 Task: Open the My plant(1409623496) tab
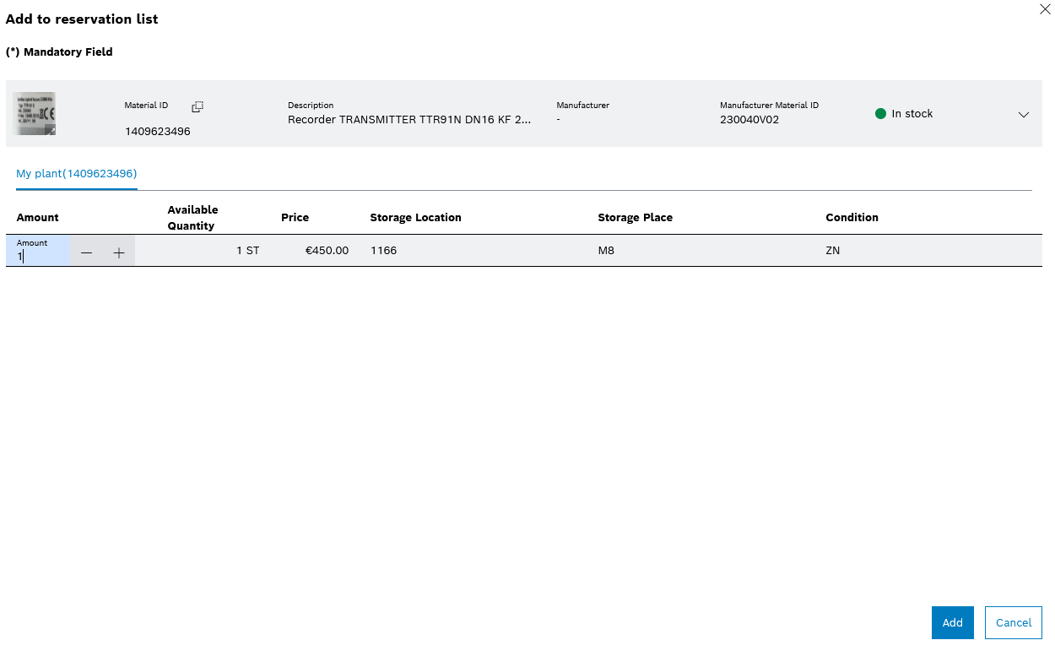[x=77, y=173]
